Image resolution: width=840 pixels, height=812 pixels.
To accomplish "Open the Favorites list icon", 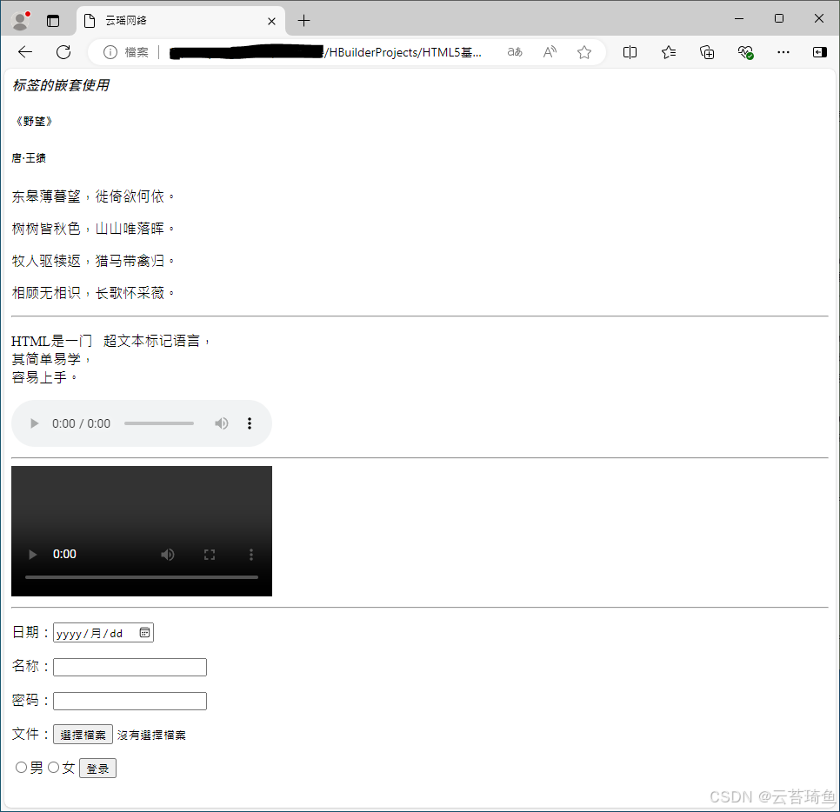I will pyautogui.click(x=669, y=52).
